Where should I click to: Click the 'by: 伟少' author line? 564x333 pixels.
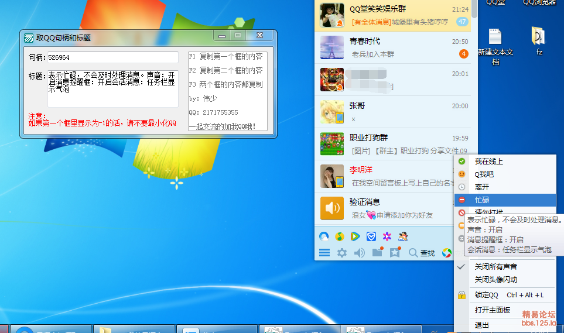(x=203, y=98)
